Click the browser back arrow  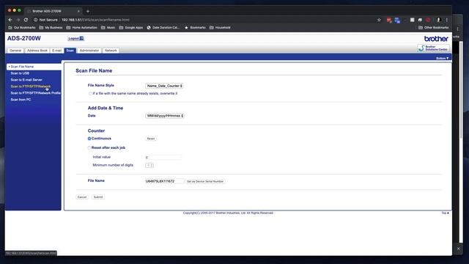click(x=10, y=20)
